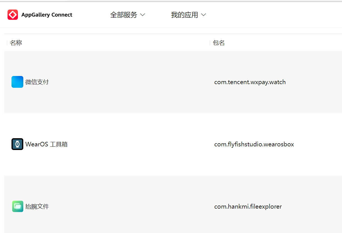The image size is (342, 233).
Task: Click the AppGallery Connect title text
Action: tap(47, 15)
